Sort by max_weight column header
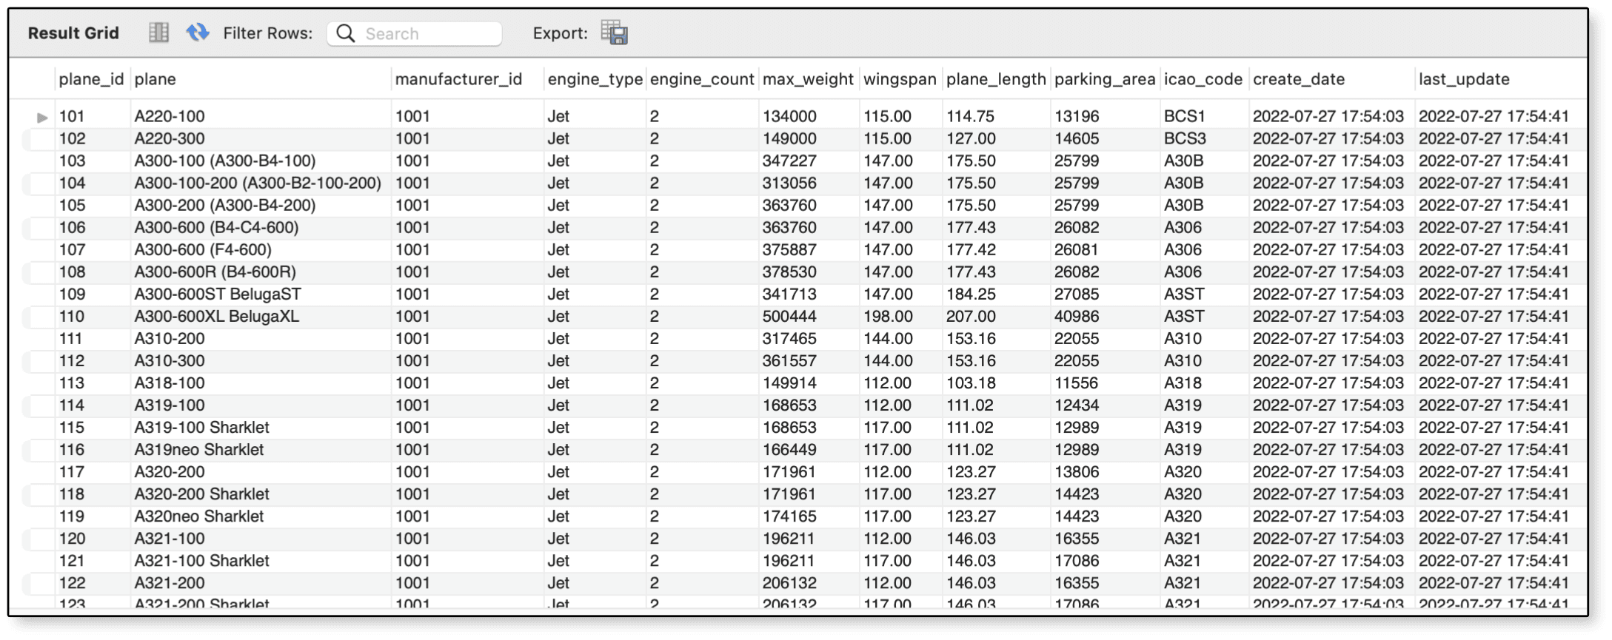The image size is (1612, 640). [808, 79]
